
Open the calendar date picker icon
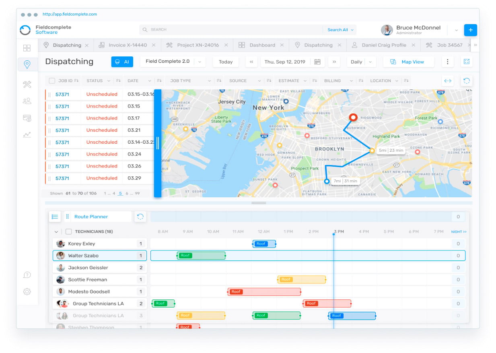tap(317, 62)
